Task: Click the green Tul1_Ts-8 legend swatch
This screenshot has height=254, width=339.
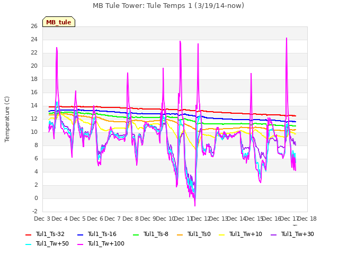Action: pos(136,235)
